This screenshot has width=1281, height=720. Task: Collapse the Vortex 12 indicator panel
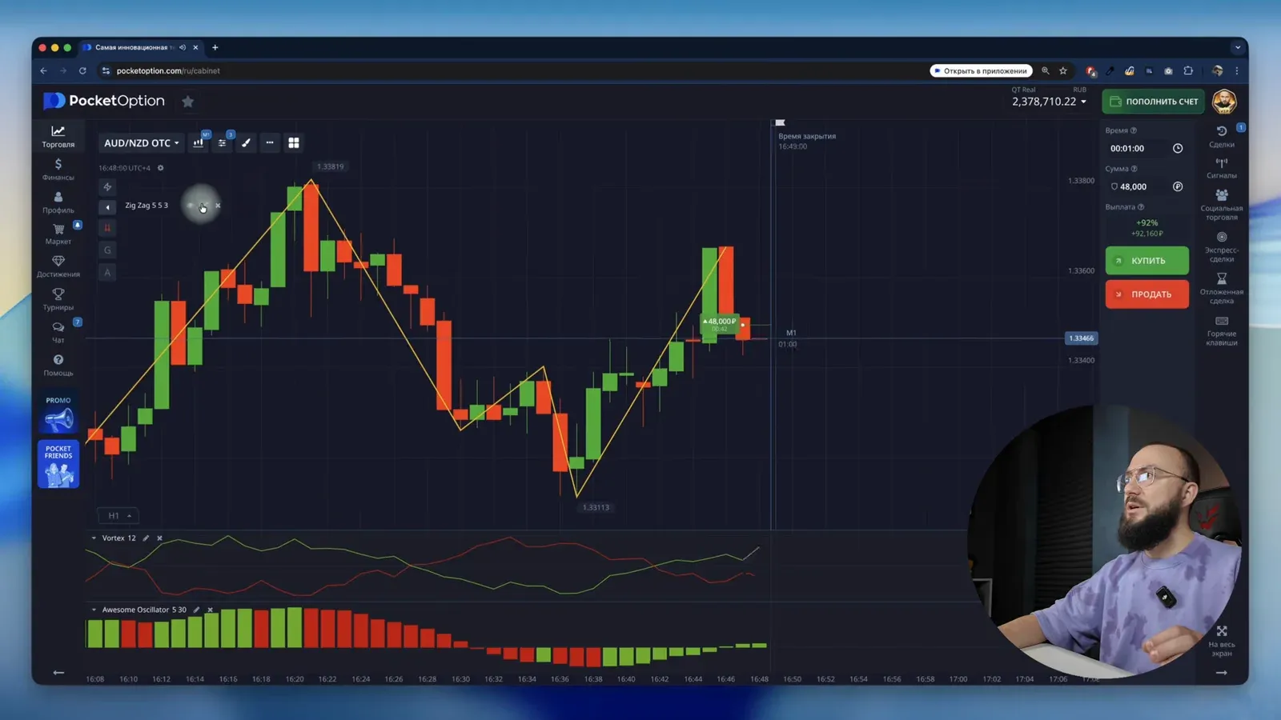click(x=94, y=538)
